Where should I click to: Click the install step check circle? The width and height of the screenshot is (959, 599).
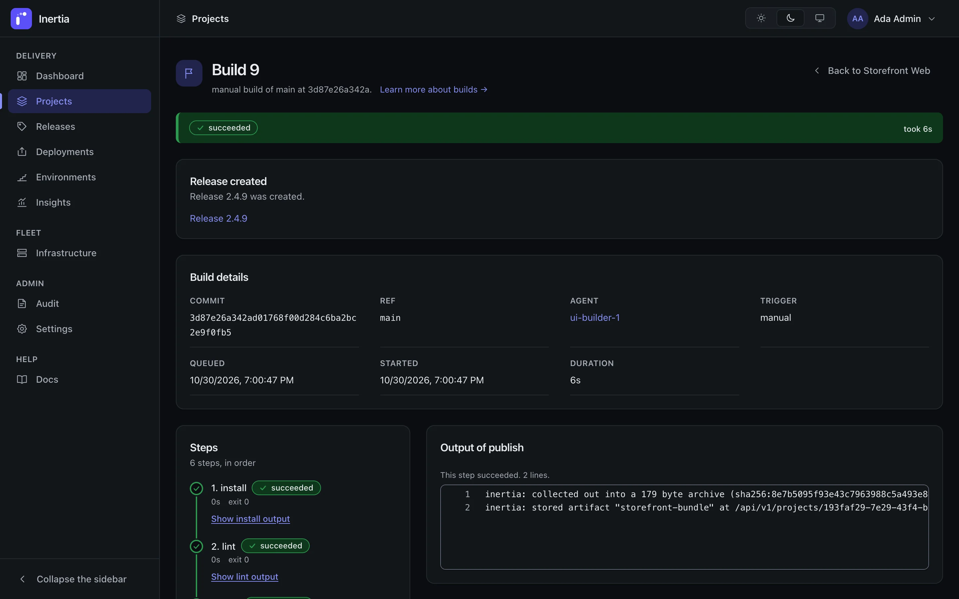pyautogui.click(x=196, y=488)
